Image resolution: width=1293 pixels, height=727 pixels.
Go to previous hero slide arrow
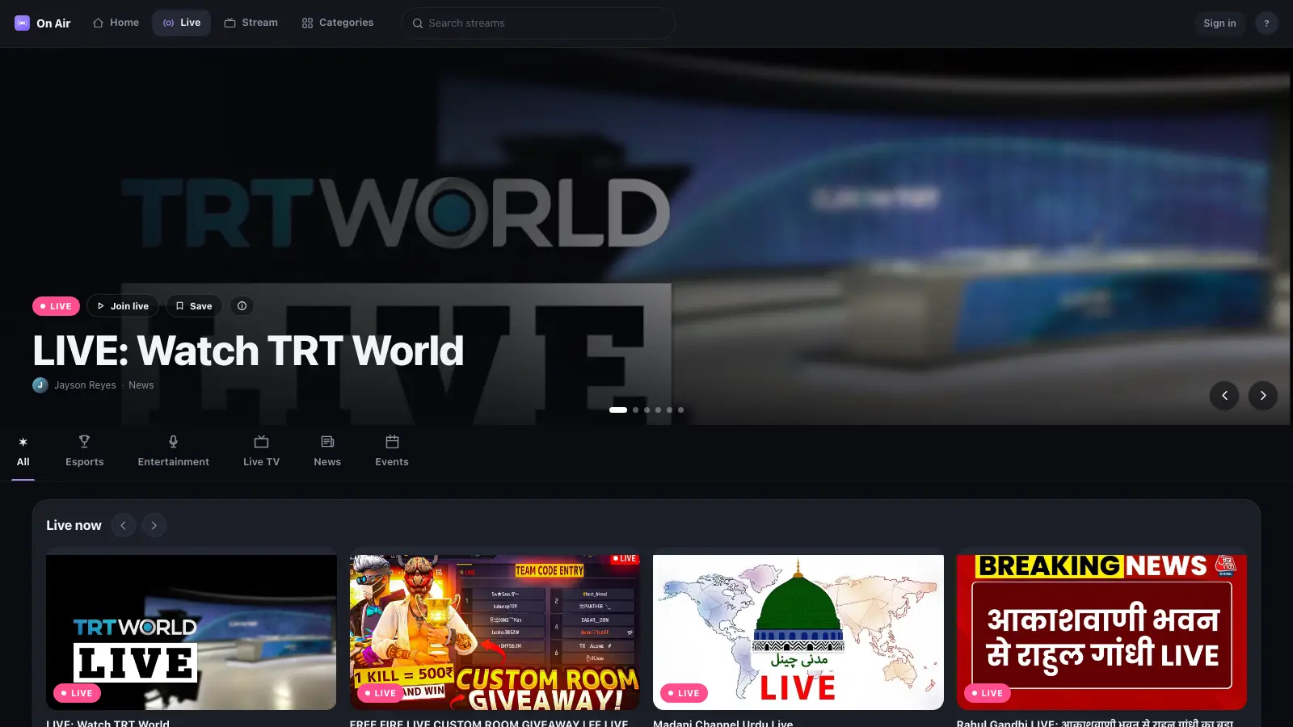pyautogui.click(x=1224, y=396)
